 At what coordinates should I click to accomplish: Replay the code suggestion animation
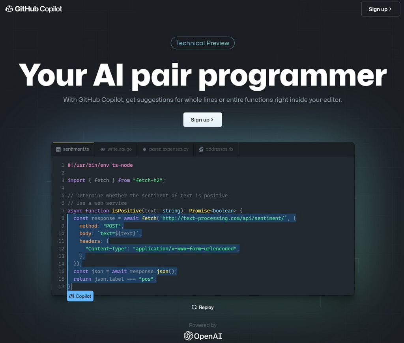pyautogui.click(x=202, y=307)
